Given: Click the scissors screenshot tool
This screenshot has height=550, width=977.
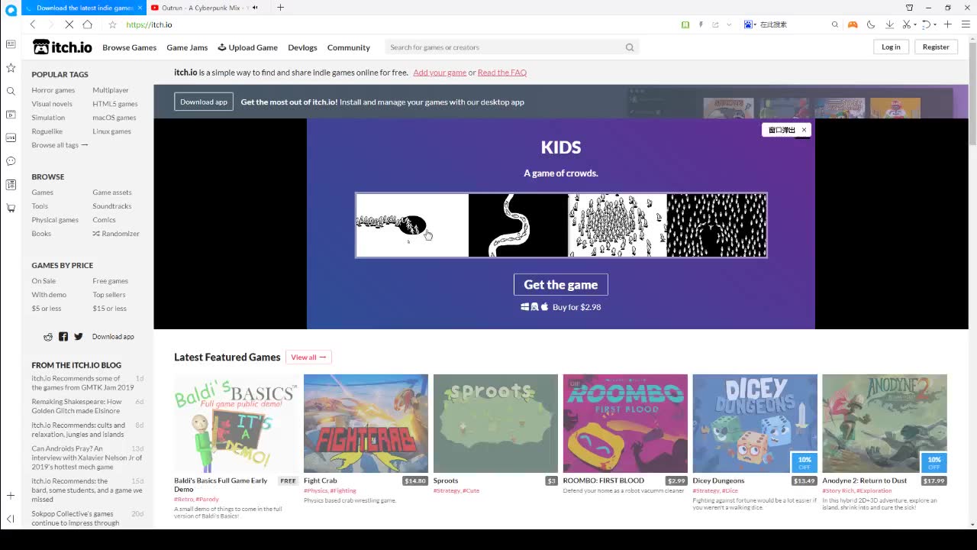Looking at the screenshot, I should click(x=906, y=24).
